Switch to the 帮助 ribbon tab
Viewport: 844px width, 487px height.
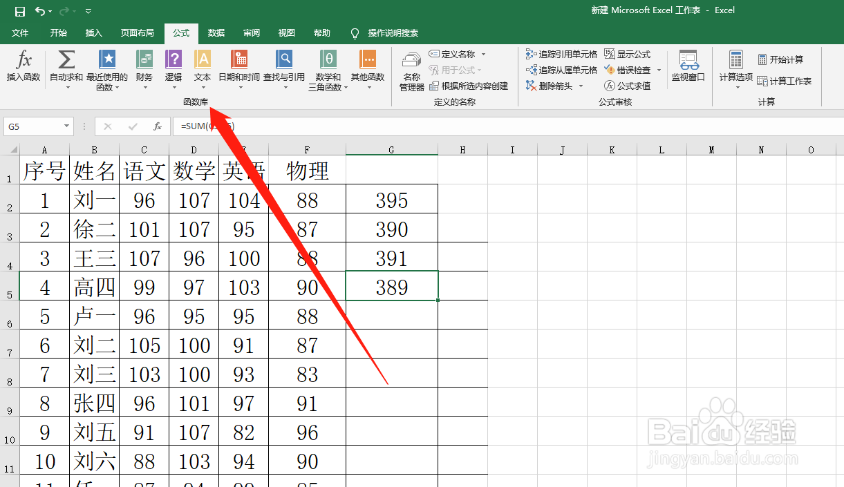(321, 33)
